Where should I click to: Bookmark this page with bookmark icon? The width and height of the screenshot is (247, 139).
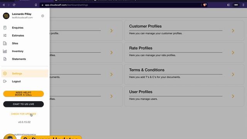[x=36, y=5]
